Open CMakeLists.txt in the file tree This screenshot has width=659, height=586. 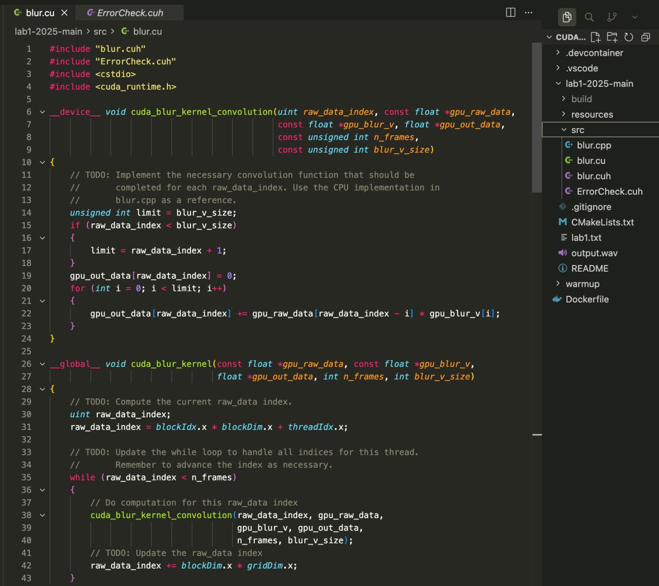(x=602, y=222)
